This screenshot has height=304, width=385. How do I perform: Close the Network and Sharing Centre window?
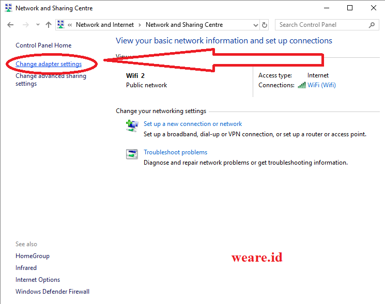pyautogui.click(x=374, y=8)
